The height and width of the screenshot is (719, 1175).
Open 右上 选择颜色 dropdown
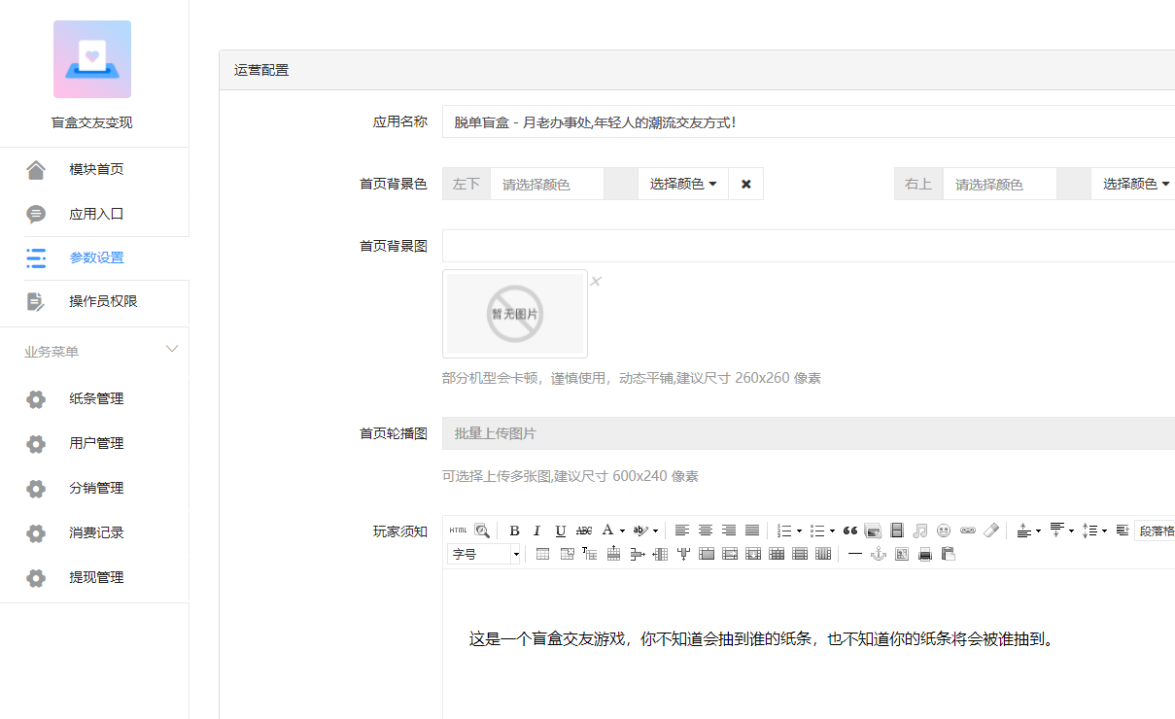click(1133, 184)
